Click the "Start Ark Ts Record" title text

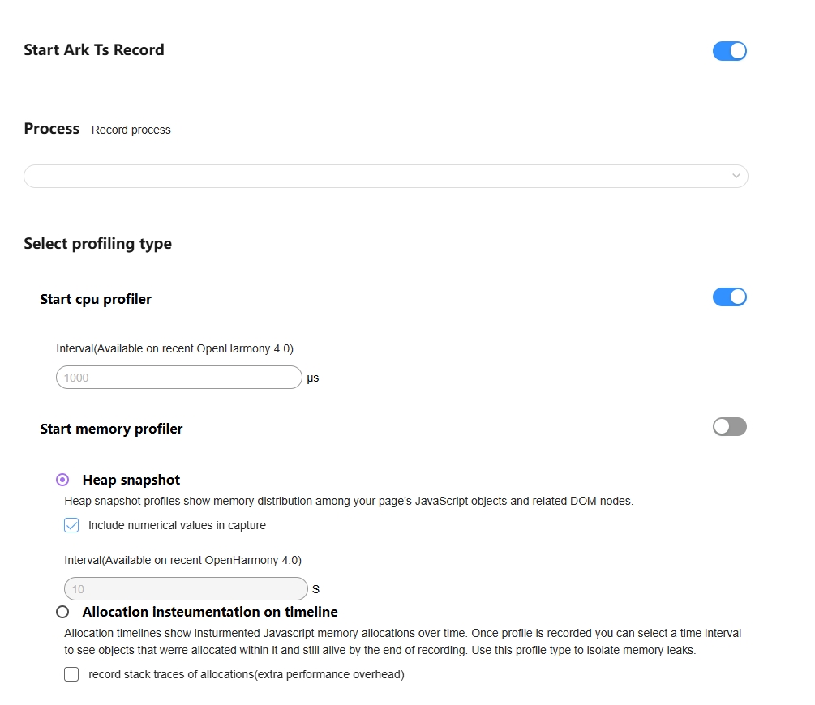(94, 50)
